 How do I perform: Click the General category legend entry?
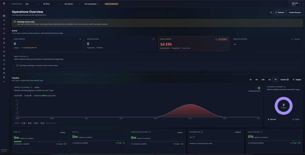pyautogui.click(x=283, y=119)
